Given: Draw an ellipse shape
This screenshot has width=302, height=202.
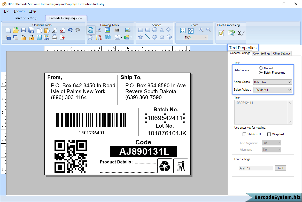Looking at the screenshot, I should point(155,30).
